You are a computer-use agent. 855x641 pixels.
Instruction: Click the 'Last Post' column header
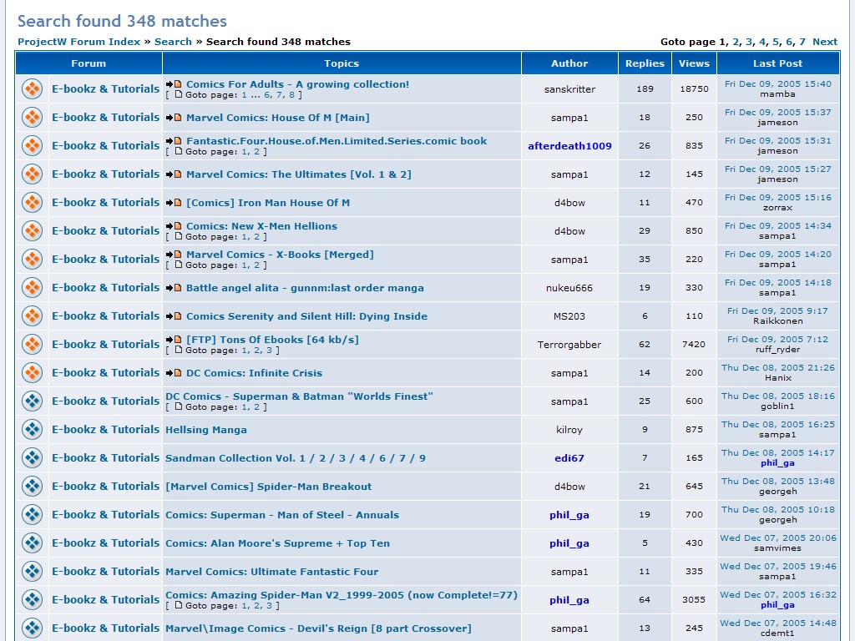[777, 63]
